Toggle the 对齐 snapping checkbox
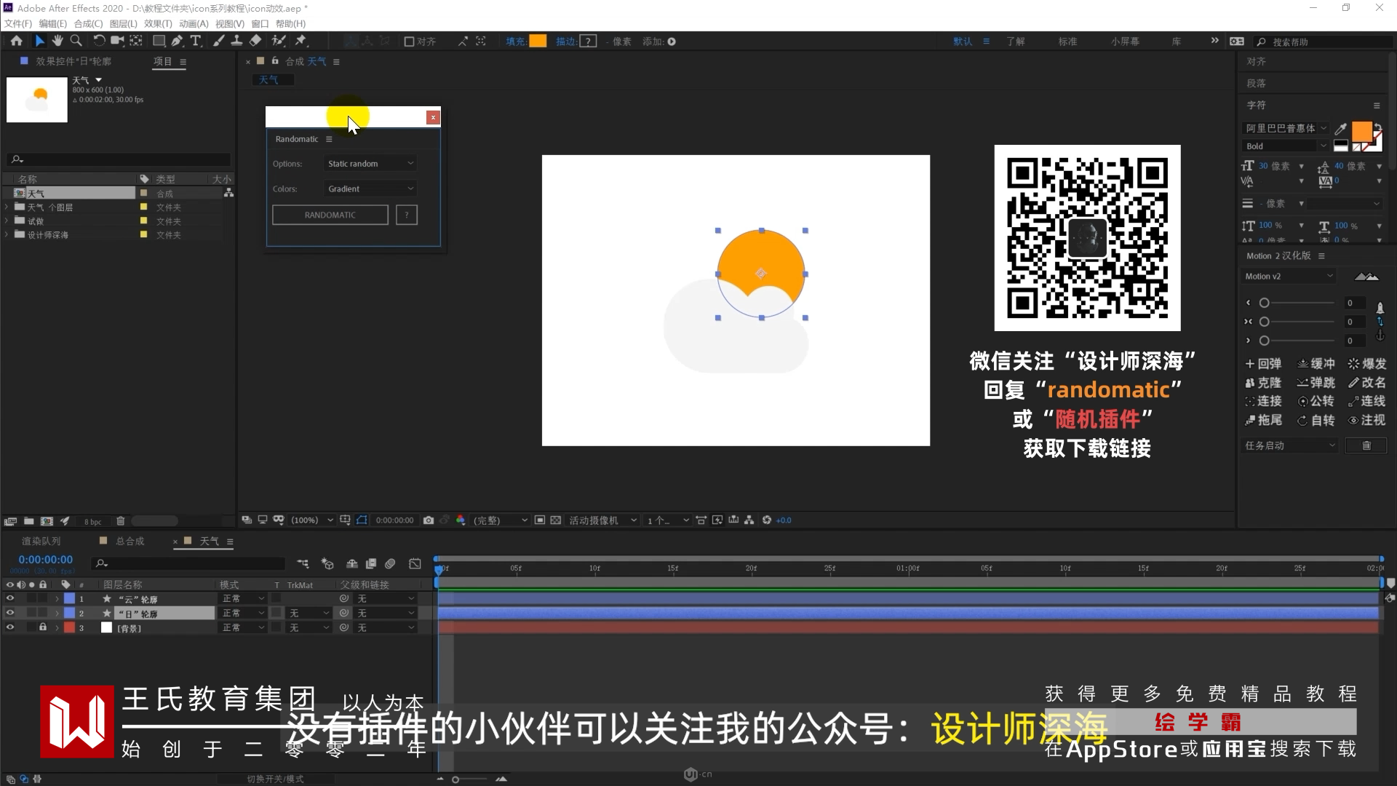Screen dimensions: 1397x786 coord(409,41)
